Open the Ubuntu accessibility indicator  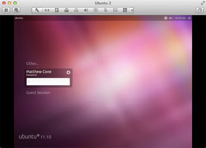(x=166, y=18)
